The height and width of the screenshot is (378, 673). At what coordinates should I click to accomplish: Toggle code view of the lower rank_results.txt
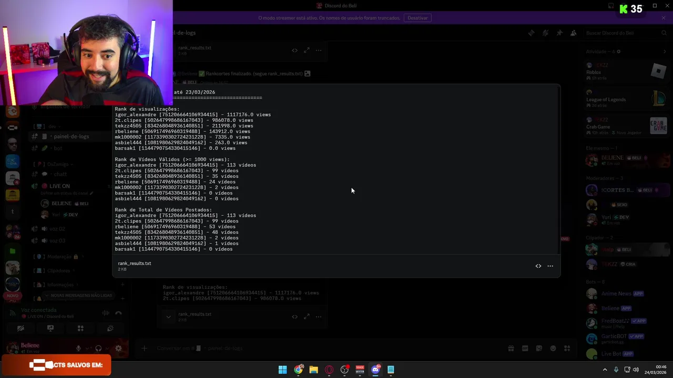(294, 317)
